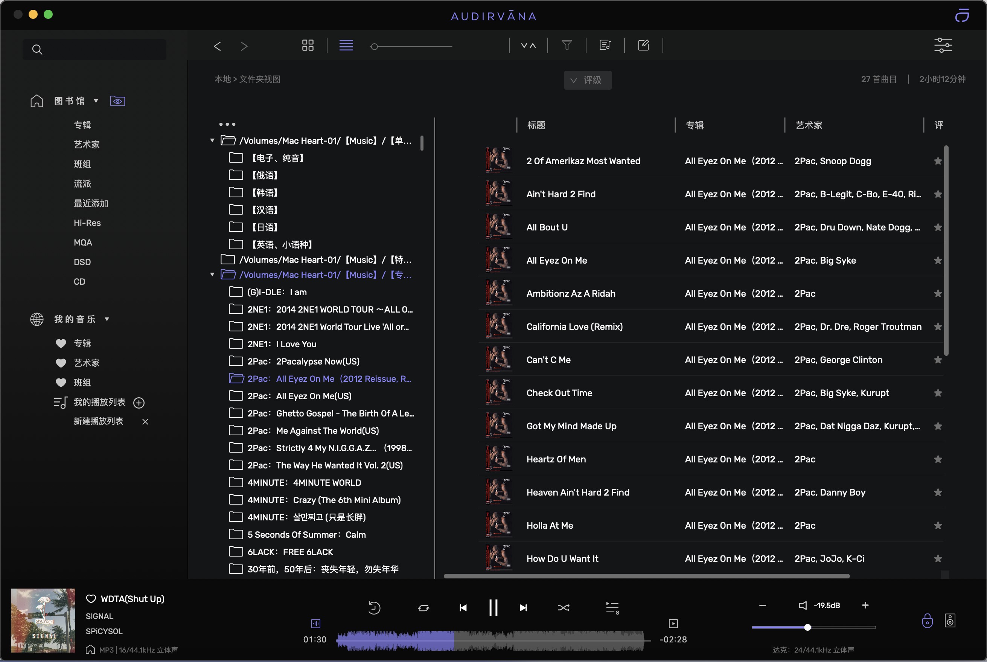The image size is (987, 662).
Task: Open 文件夹视图 breadcrumb link
Action: (x=259, y=79)
